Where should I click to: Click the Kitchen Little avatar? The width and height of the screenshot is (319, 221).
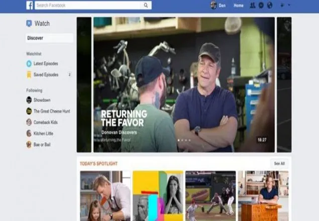click(x=29, y=133)
